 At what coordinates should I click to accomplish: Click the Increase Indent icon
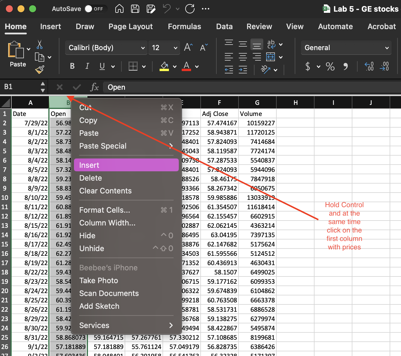click(x=243, y=70)
